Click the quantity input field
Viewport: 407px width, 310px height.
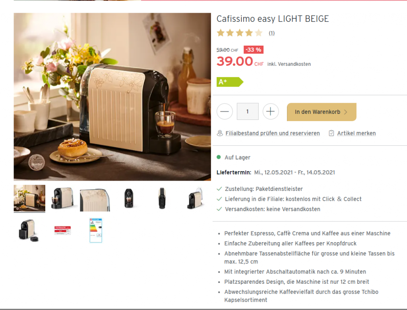(x=248, y=112)
